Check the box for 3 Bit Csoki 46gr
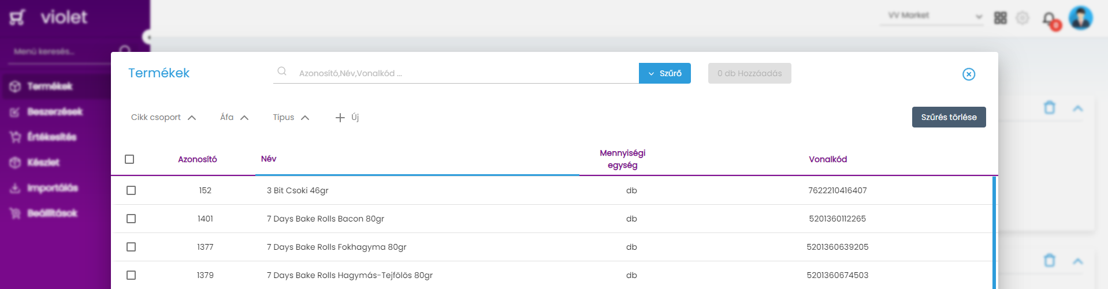 (x=131, y=190)
